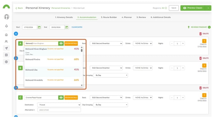The image size is (213, 119).
Task: Click Reverse Itinerary info icon
Action: pyautogui.click(x=209, y=27)
